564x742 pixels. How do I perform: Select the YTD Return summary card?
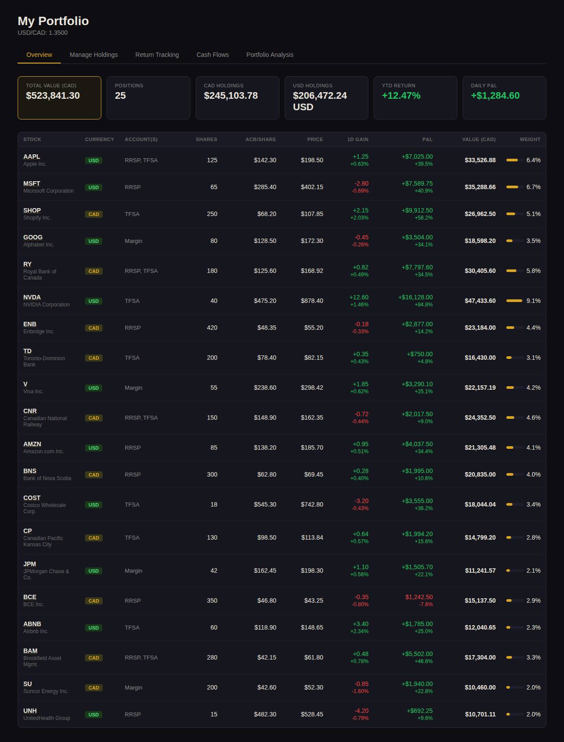(x=415, y=98)
